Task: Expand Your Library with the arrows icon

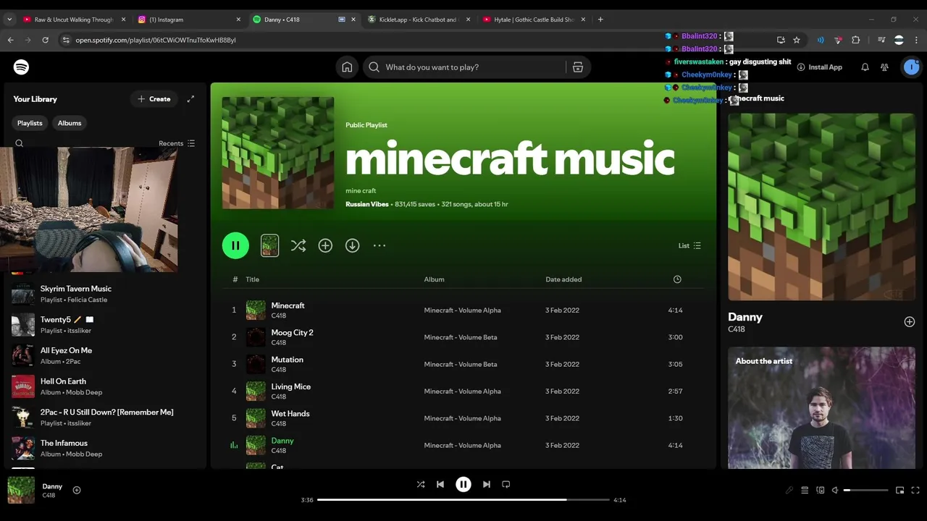Action: pos(190,99)
